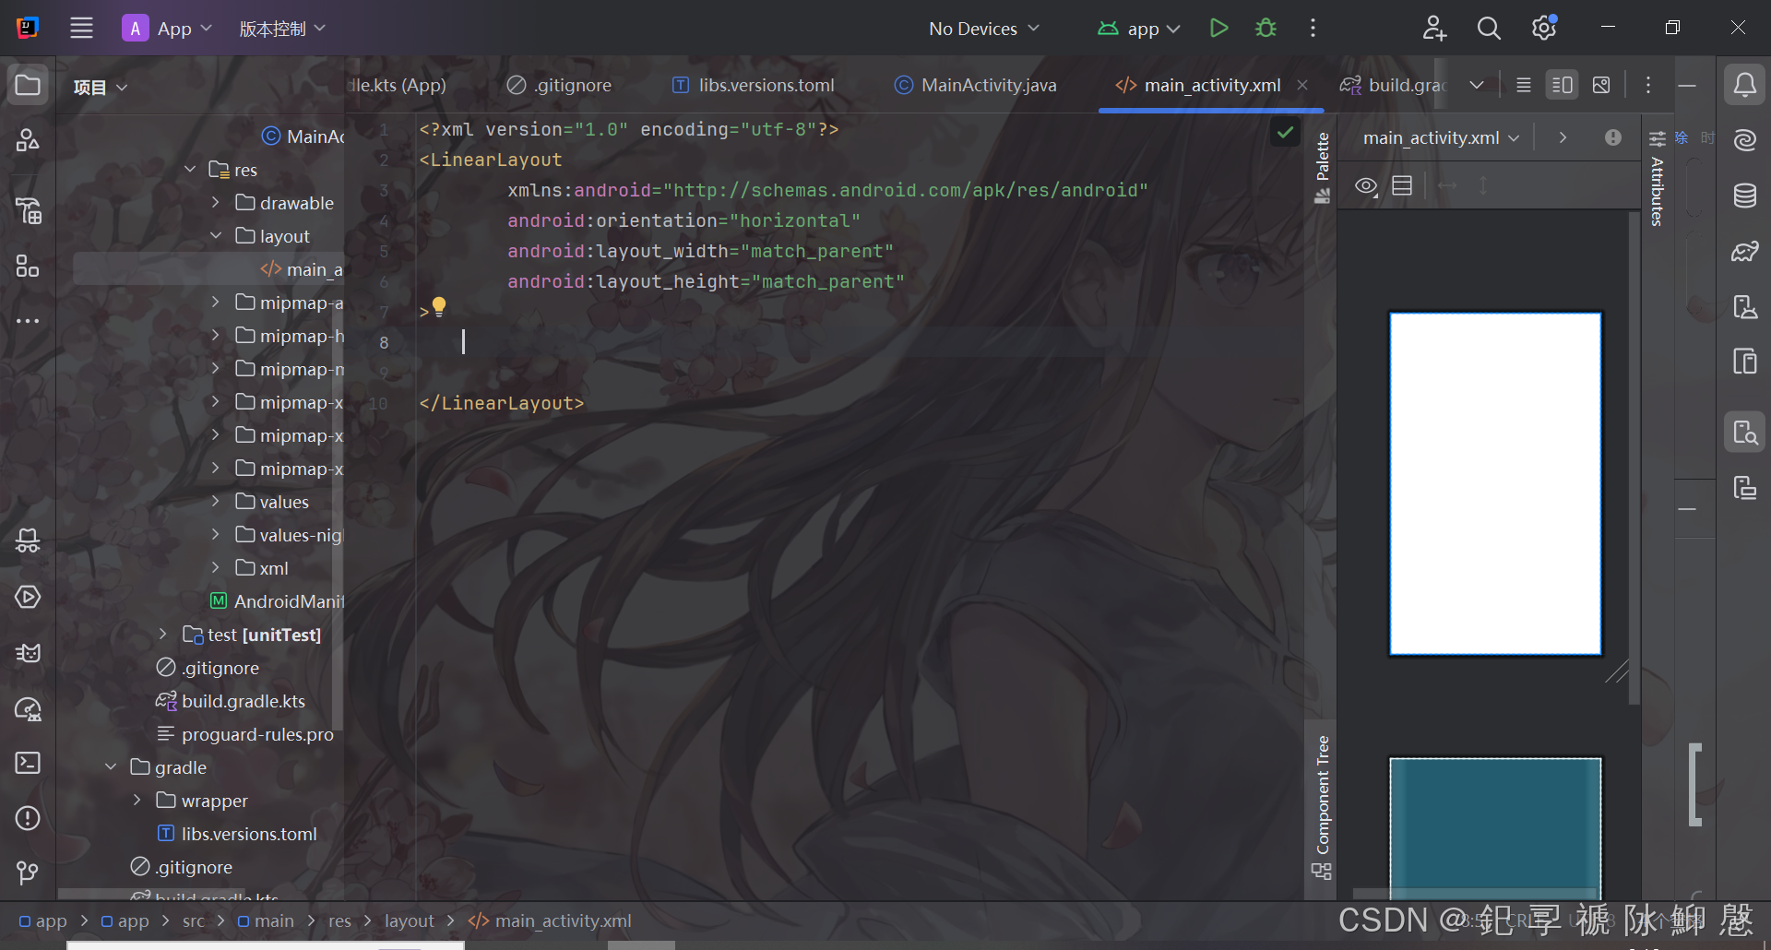Click the lightbulb quick-fix icon

pos(439,306)
